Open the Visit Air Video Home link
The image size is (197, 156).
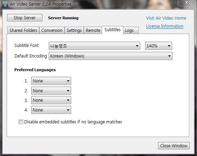pos(166,18)
